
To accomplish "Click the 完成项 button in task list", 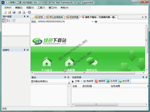I will tap(88, 81).
